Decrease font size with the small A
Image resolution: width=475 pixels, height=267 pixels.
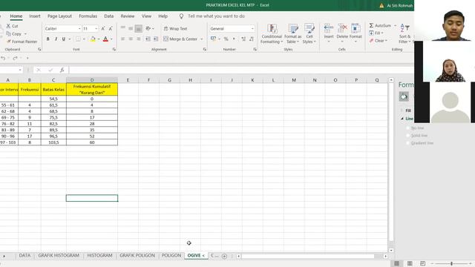[111, 28]
